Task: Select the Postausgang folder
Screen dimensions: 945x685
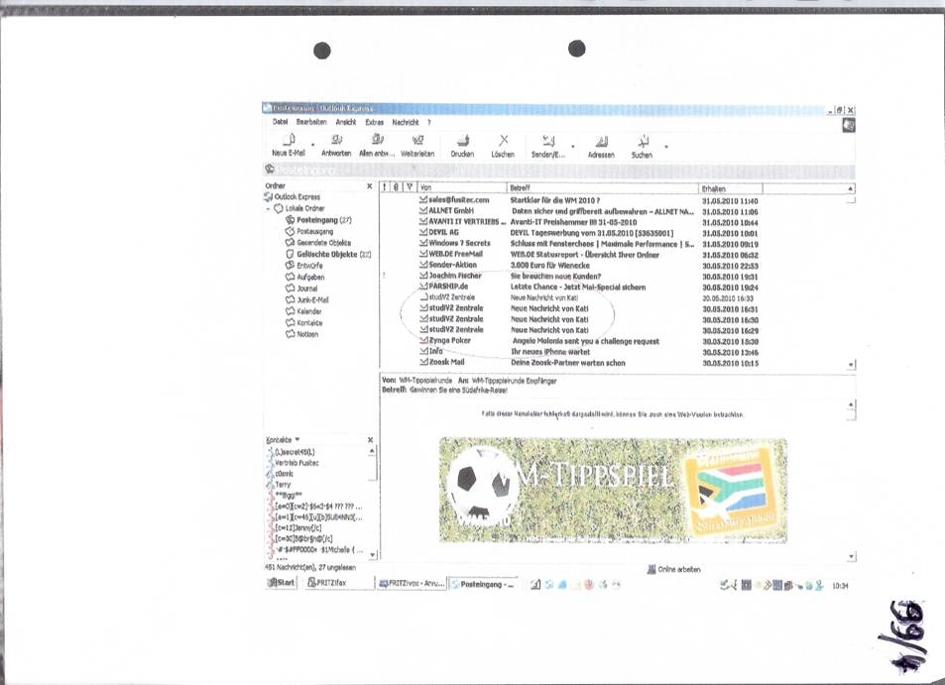Action: point(309,231)
